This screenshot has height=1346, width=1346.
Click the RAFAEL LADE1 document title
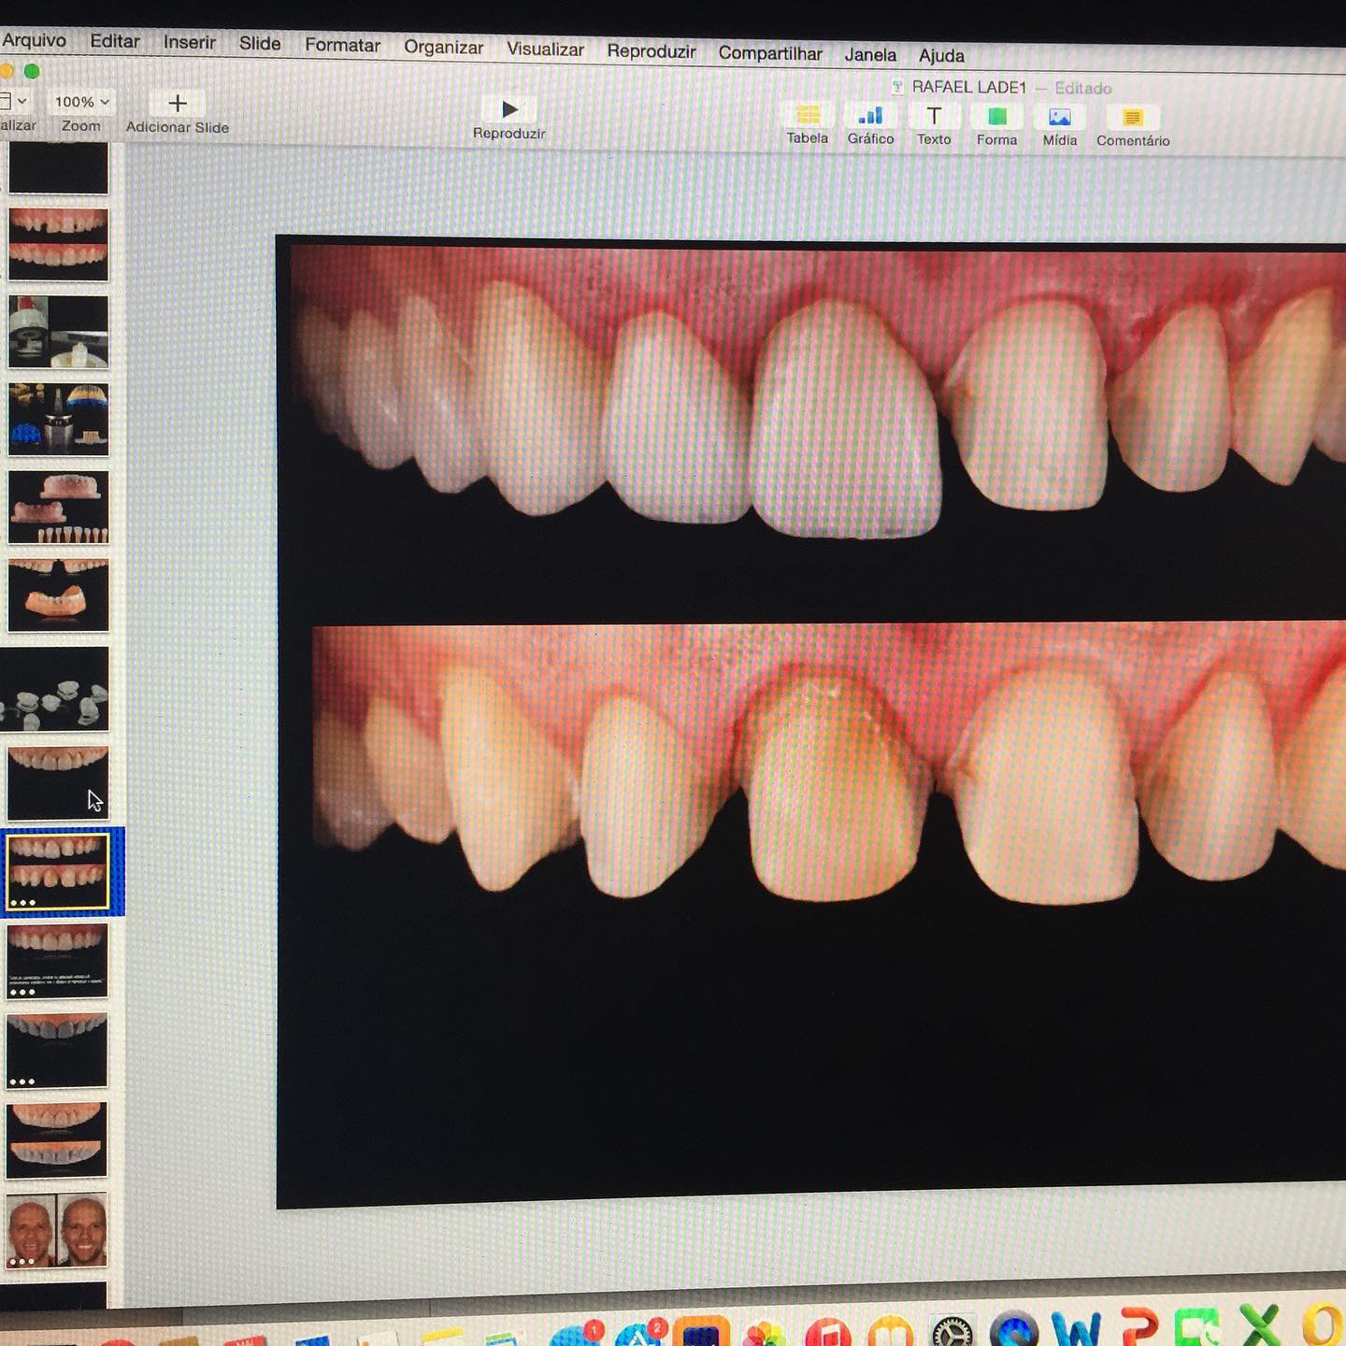pyautogui.click(x=968, y=87)
